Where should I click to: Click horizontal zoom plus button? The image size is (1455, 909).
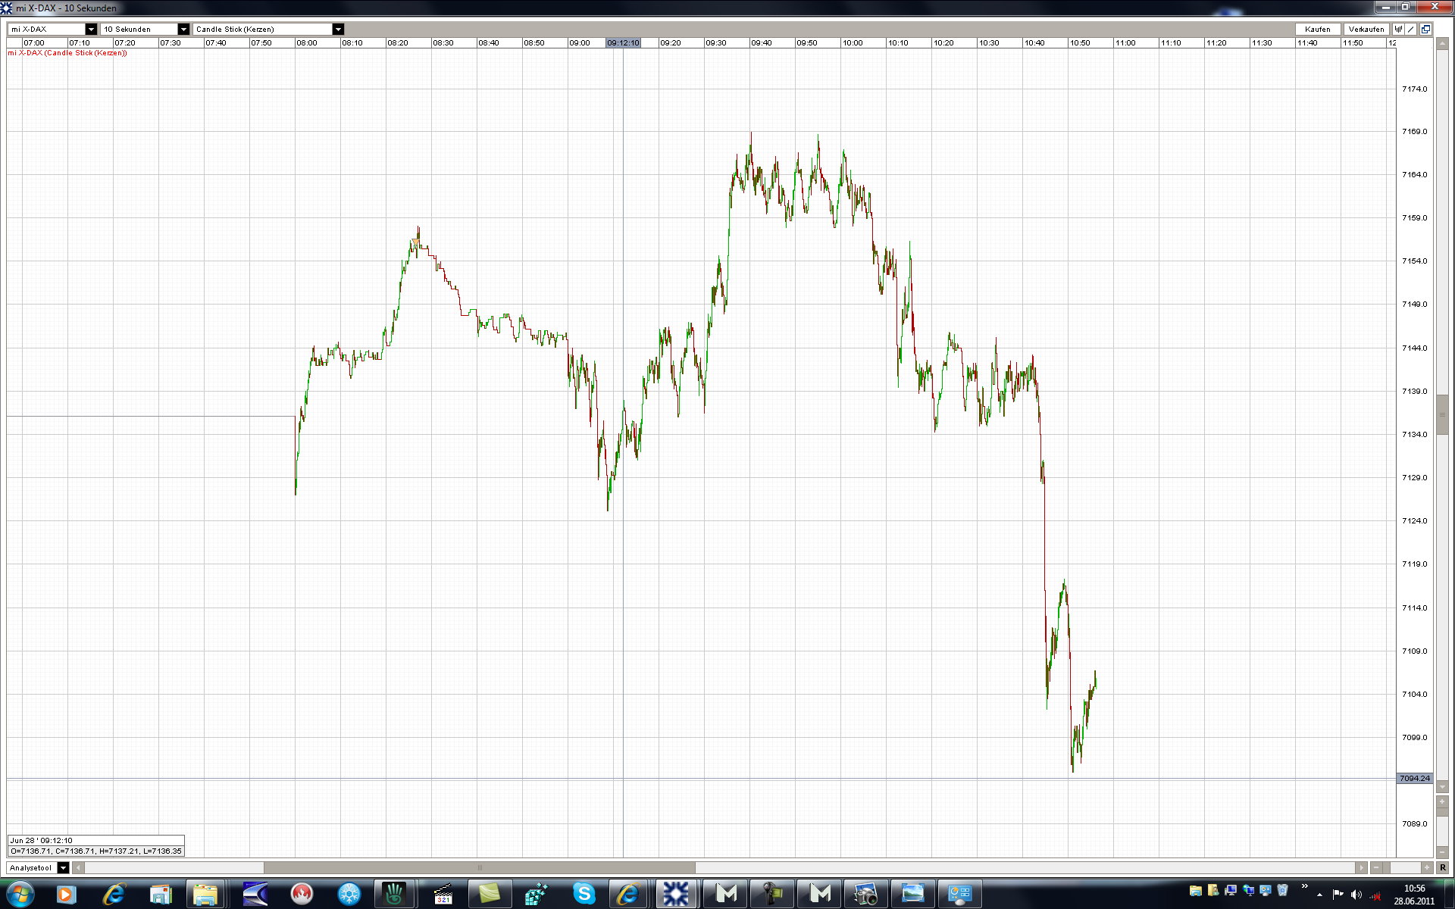(x=1426, y=867)
